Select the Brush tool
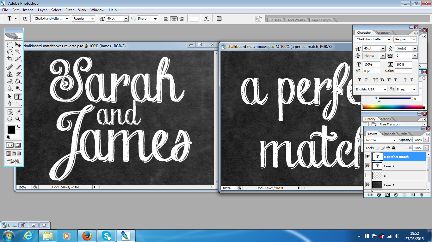 pyautogui.click(x=18, y=67)
